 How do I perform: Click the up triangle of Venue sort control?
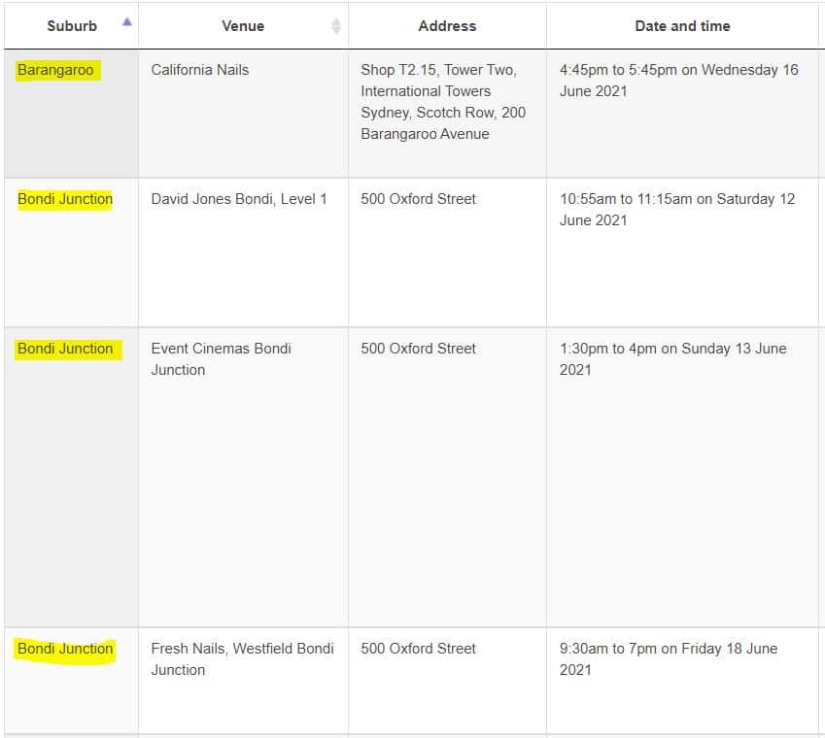(335, 21)
